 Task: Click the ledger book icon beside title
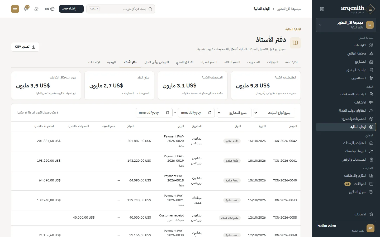click(x=295, y=43)
